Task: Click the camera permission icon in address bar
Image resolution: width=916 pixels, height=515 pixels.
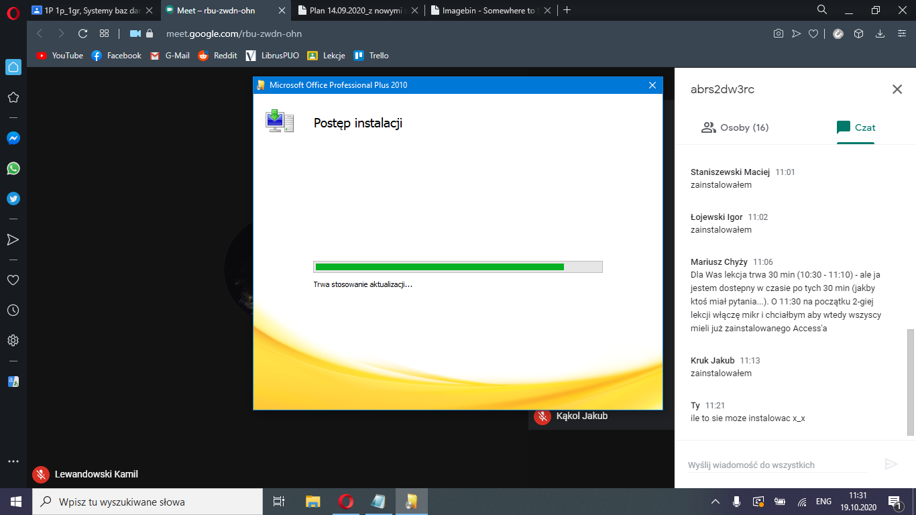Action: [135, 34]
